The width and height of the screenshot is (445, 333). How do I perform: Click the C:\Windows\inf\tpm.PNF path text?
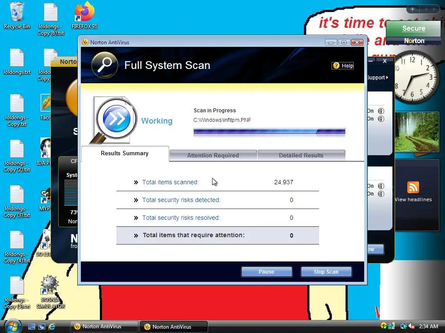[222, 120]
